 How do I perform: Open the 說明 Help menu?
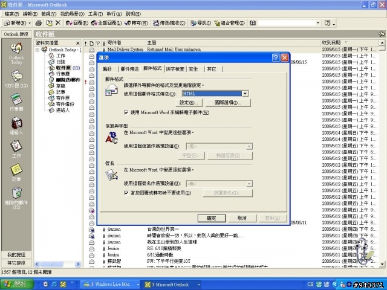133,14
